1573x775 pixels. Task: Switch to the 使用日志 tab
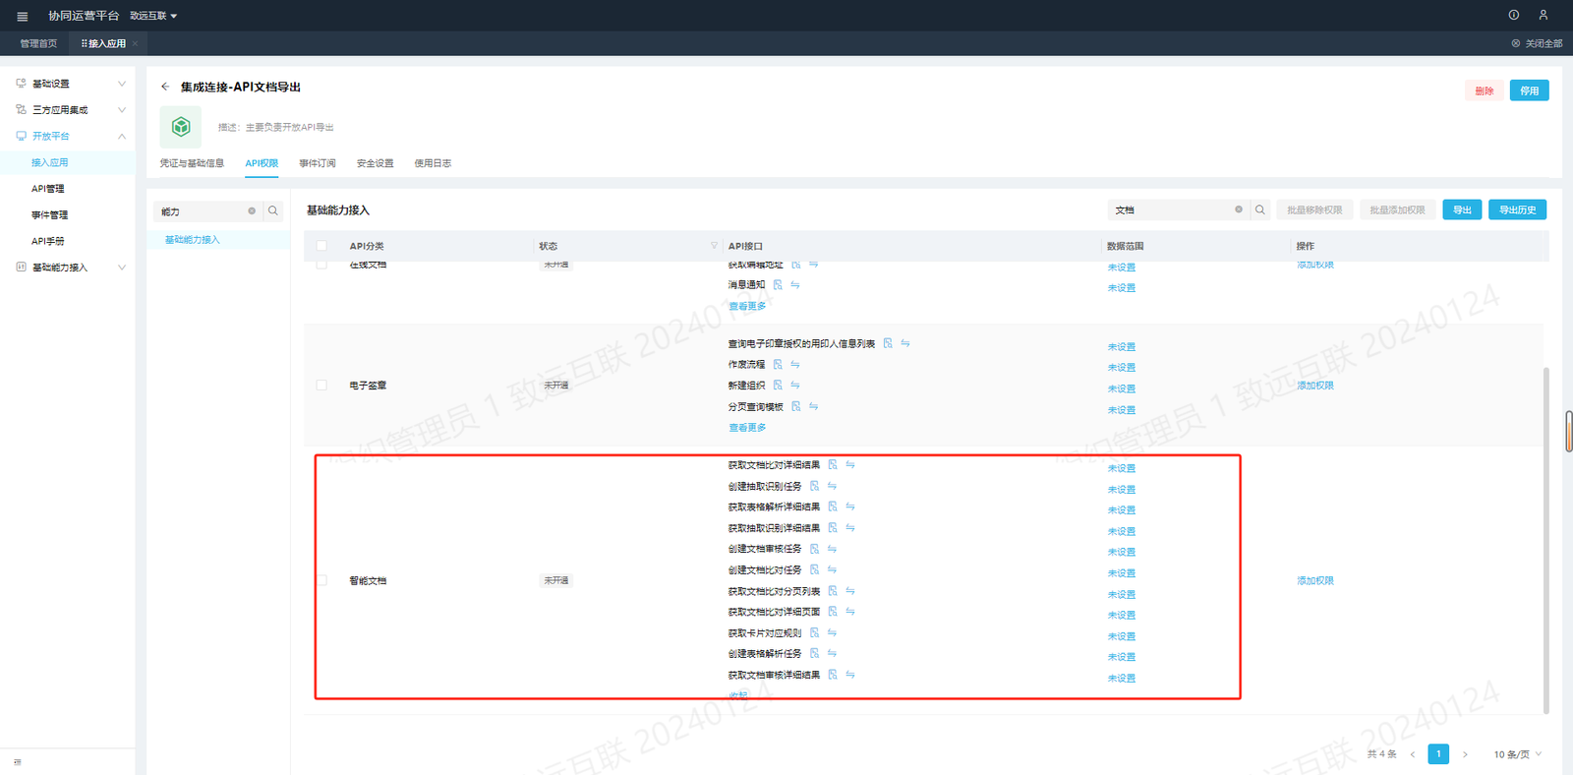point(433,163)
